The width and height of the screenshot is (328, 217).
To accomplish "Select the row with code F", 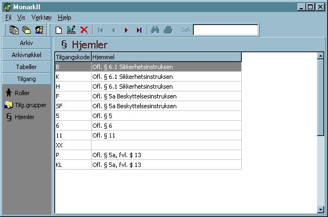I will (148, 96).
